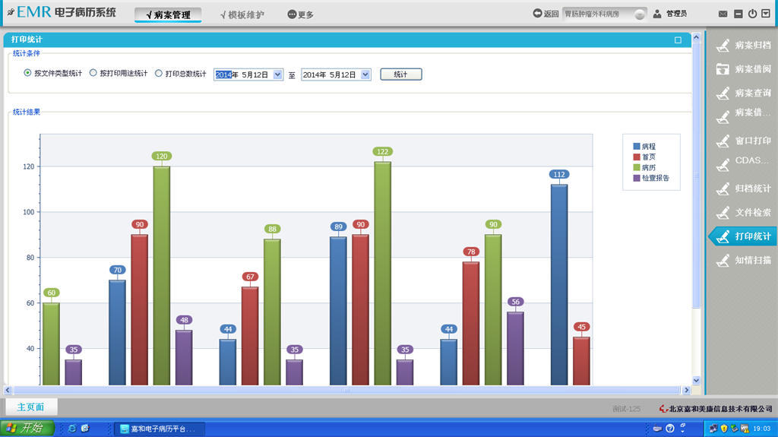Select 打印总数统计 radio button

click(159, 74)
